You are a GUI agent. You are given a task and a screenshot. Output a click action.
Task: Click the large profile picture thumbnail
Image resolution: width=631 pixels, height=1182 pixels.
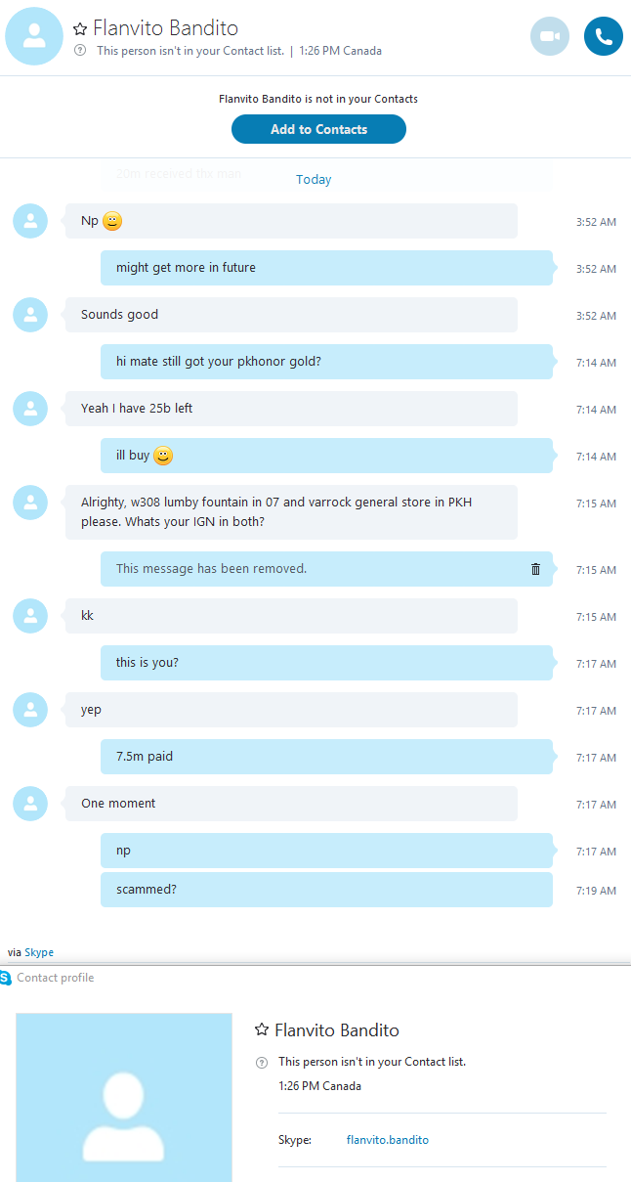coord(124,1097)
